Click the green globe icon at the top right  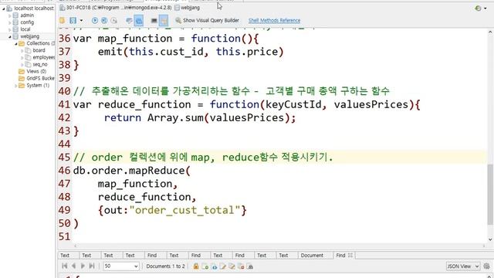click(478, 8)
